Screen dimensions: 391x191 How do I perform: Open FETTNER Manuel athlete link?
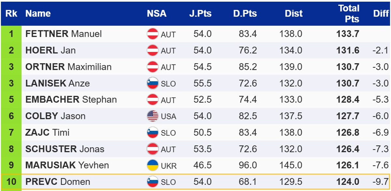pyautogui.click(x=64, y=34)
